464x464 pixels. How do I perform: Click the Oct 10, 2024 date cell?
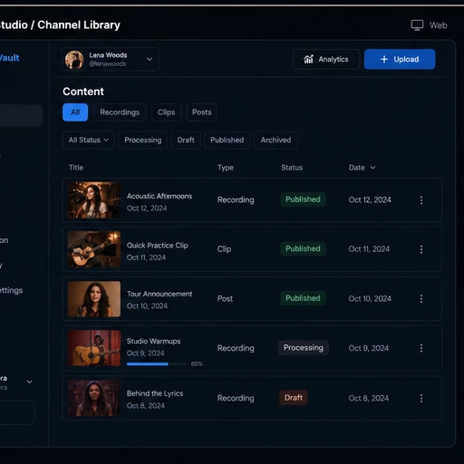point(370,298)
